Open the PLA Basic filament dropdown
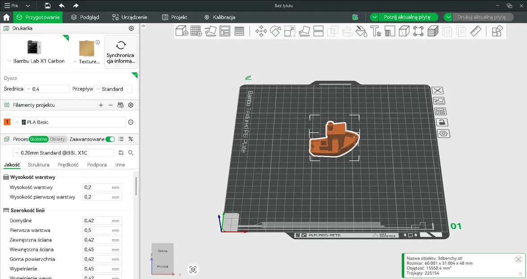Screen dimensions: 527x279 pyautogui.click(x=17, y=121)
